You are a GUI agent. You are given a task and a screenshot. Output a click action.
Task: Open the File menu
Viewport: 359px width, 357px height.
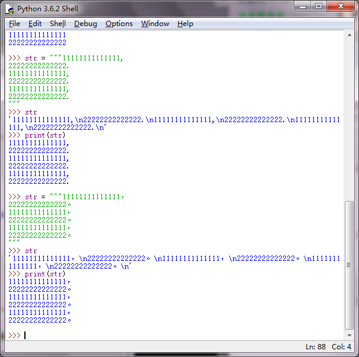(14, 24)
